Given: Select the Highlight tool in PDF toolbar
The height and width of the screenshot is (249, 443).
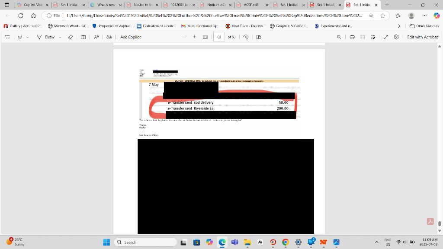Looking at the screenshot, I should [x=20, y=37].
